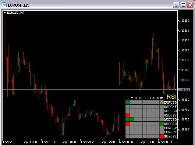Select the GBPUSD row label
195x146 pixels.
pos(170,111)
